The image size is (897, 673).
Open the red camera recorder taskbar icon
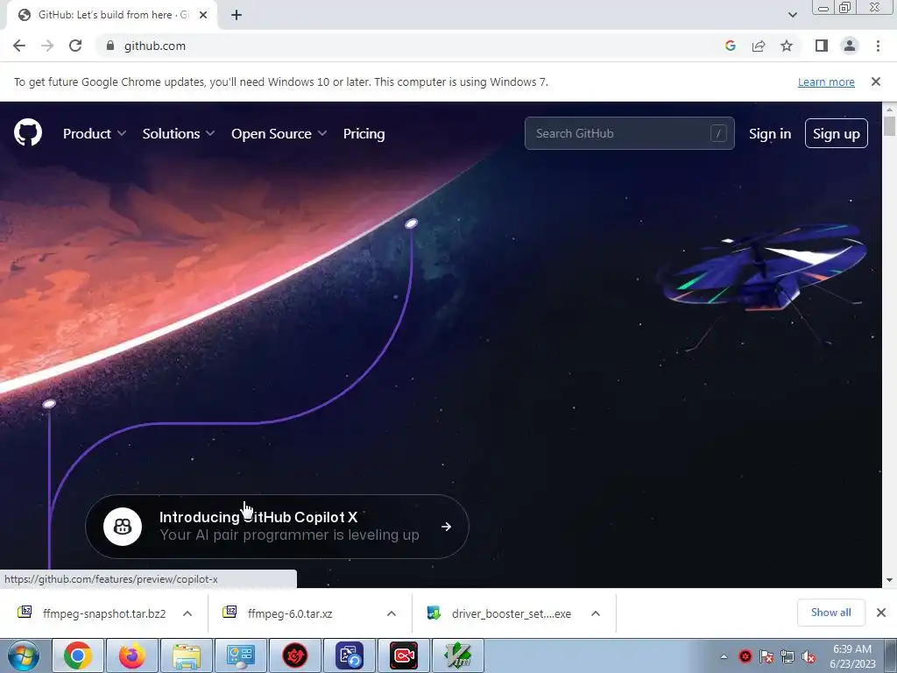pos(404,655)
